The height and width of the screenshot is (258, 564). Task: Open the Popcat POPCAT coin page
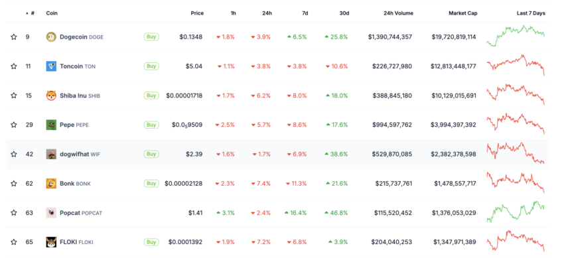81,213
